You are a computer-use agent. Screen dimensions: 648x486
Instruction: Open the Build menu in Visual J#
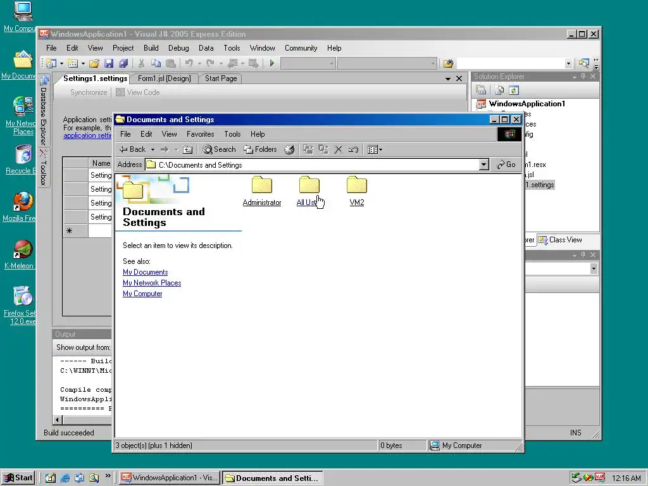(x=151, y=48)
